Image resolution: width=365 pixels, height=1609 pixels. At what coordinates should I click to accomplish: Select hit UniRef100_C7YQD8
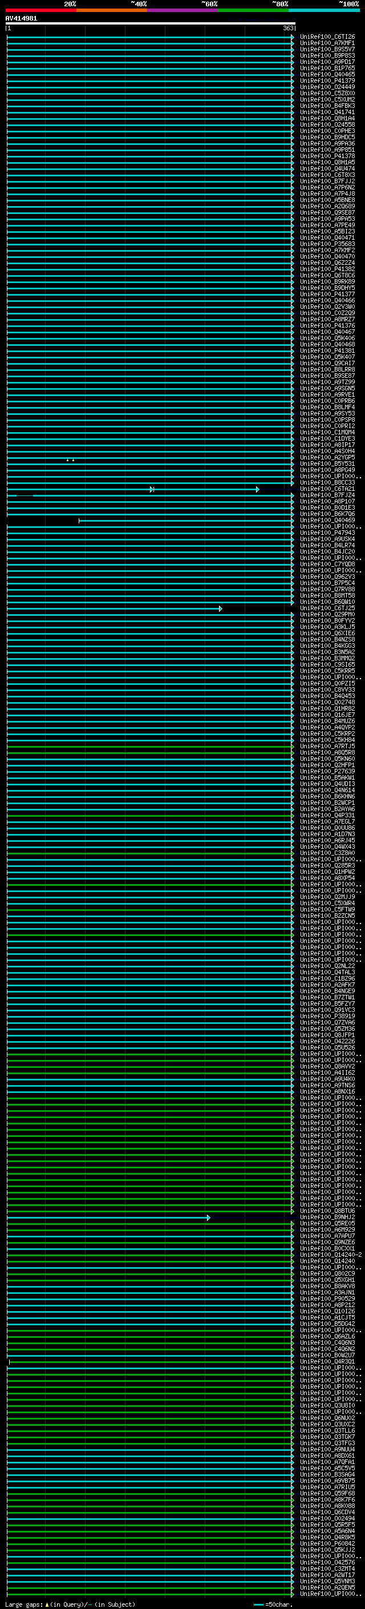tap(327, 564)
